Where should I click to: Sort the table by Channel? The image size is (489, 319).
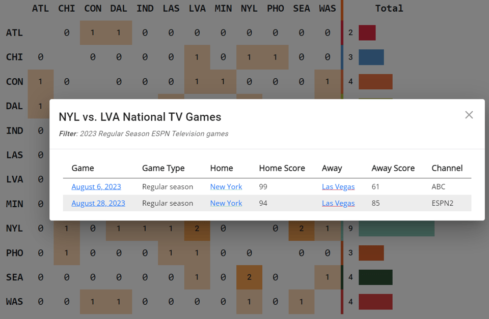point(447,168)
